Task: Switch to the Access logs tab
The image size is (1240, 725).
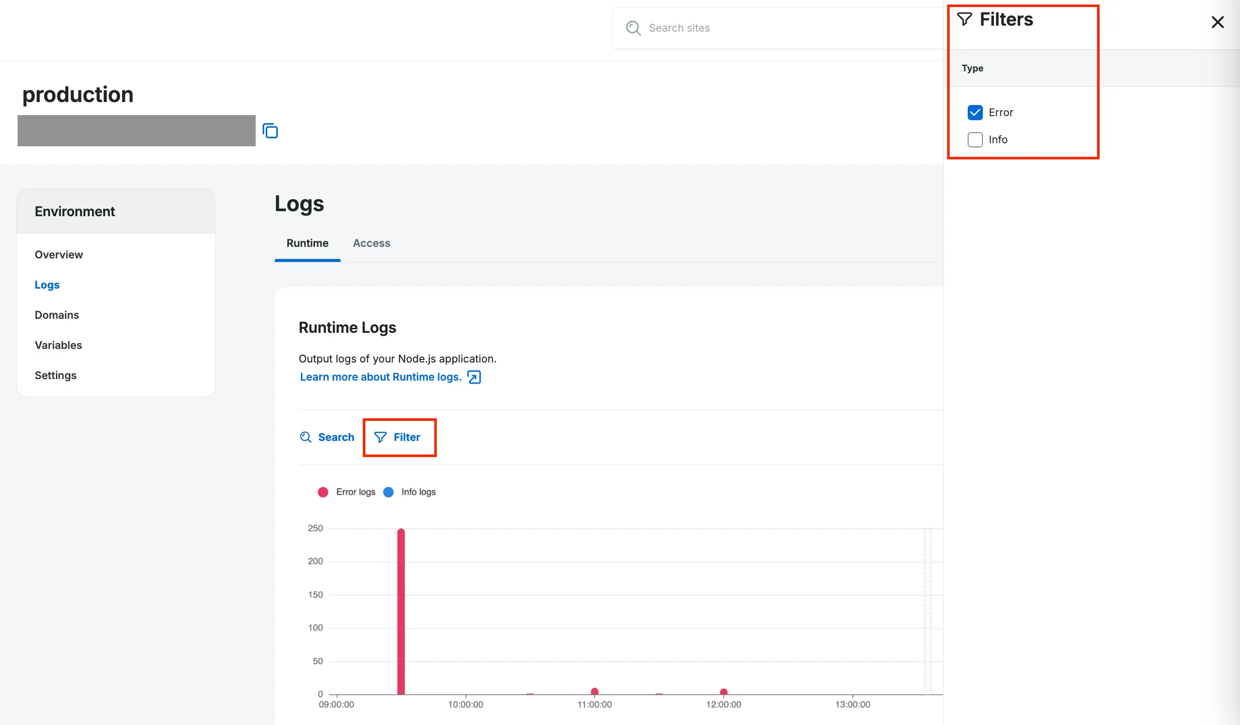Action: 371,243
